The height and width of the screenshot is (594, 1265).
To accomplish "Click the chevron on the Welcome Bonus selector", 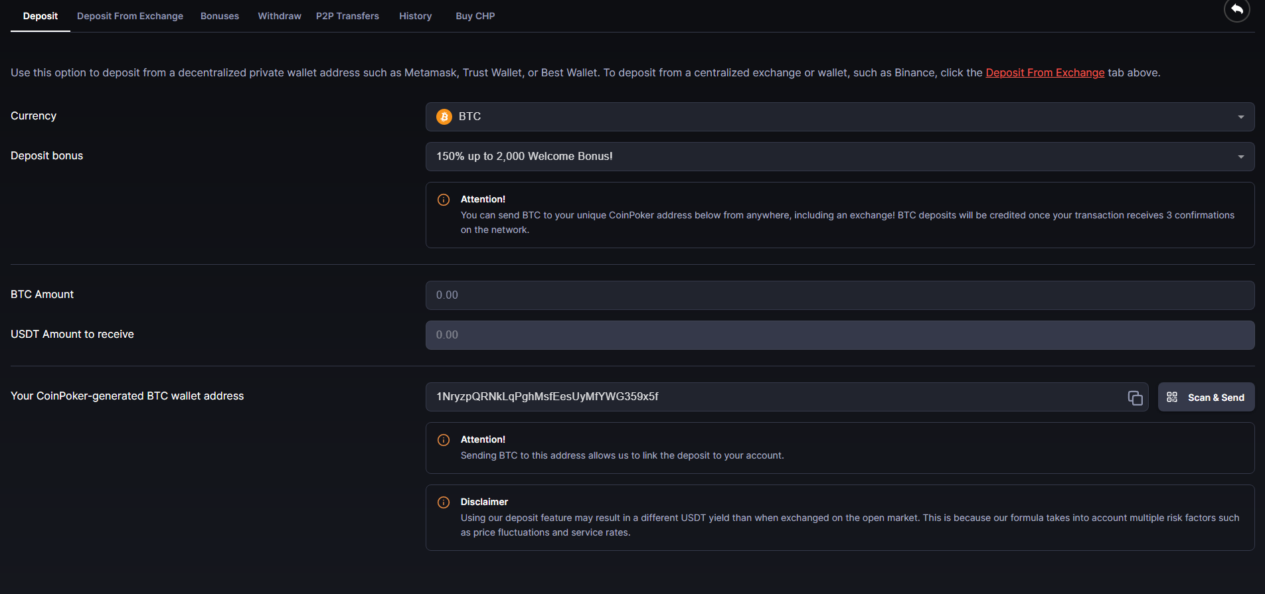I will (1240, 157).
